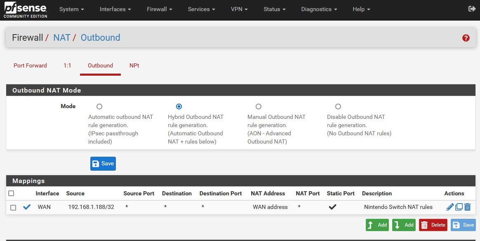Switch to the Port Forward tab
The image size is (480, 241).
(x=30, y=65)
